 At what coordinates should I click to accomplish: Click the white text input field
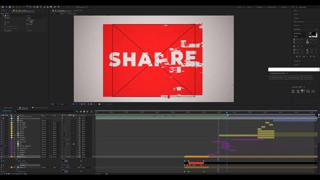(x=293, y=69)
